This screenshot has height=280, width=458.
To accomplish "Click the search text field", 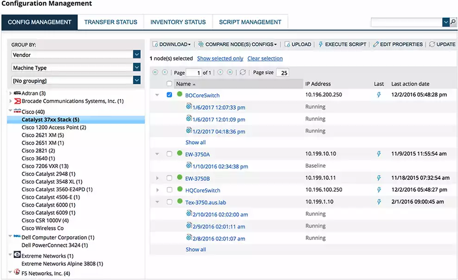I will click(x=406, y=22).
